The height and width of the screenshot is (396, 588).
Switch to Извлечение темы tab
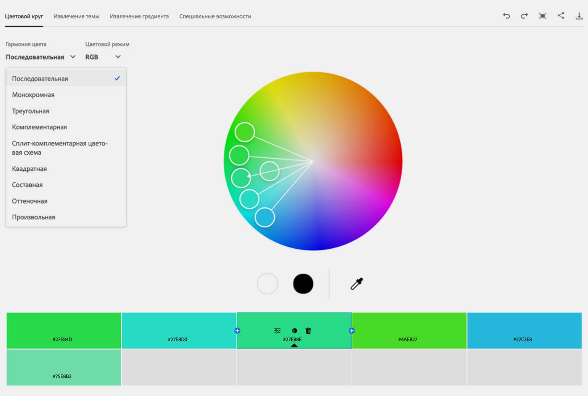pyautogui.click(x=76, y=16)
